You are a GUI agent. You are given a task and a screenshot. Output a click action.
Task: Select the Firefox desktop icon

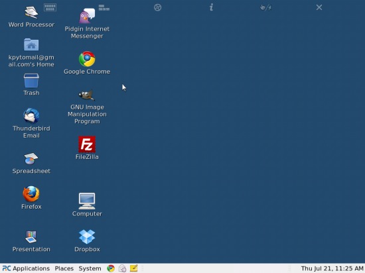pyautogui.click(x=31, y=193)
